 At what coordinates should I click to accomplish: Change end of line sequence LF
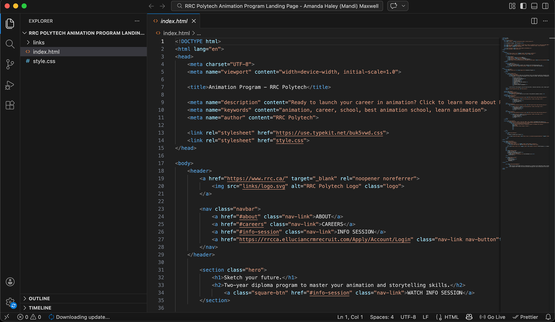coord(425,317)
